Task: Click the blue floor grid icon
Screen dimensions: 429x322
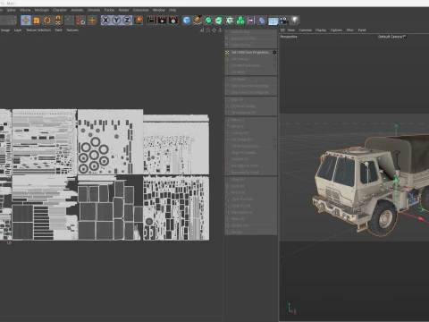Action: pos(273,21)
